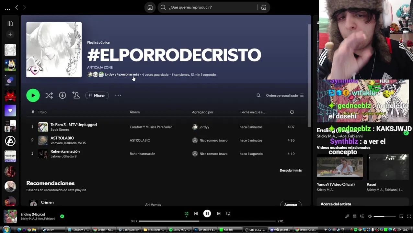The image size is (413, 233).
Task: Open red devil playlist in sidebar
Action: [x=10, y=95]
